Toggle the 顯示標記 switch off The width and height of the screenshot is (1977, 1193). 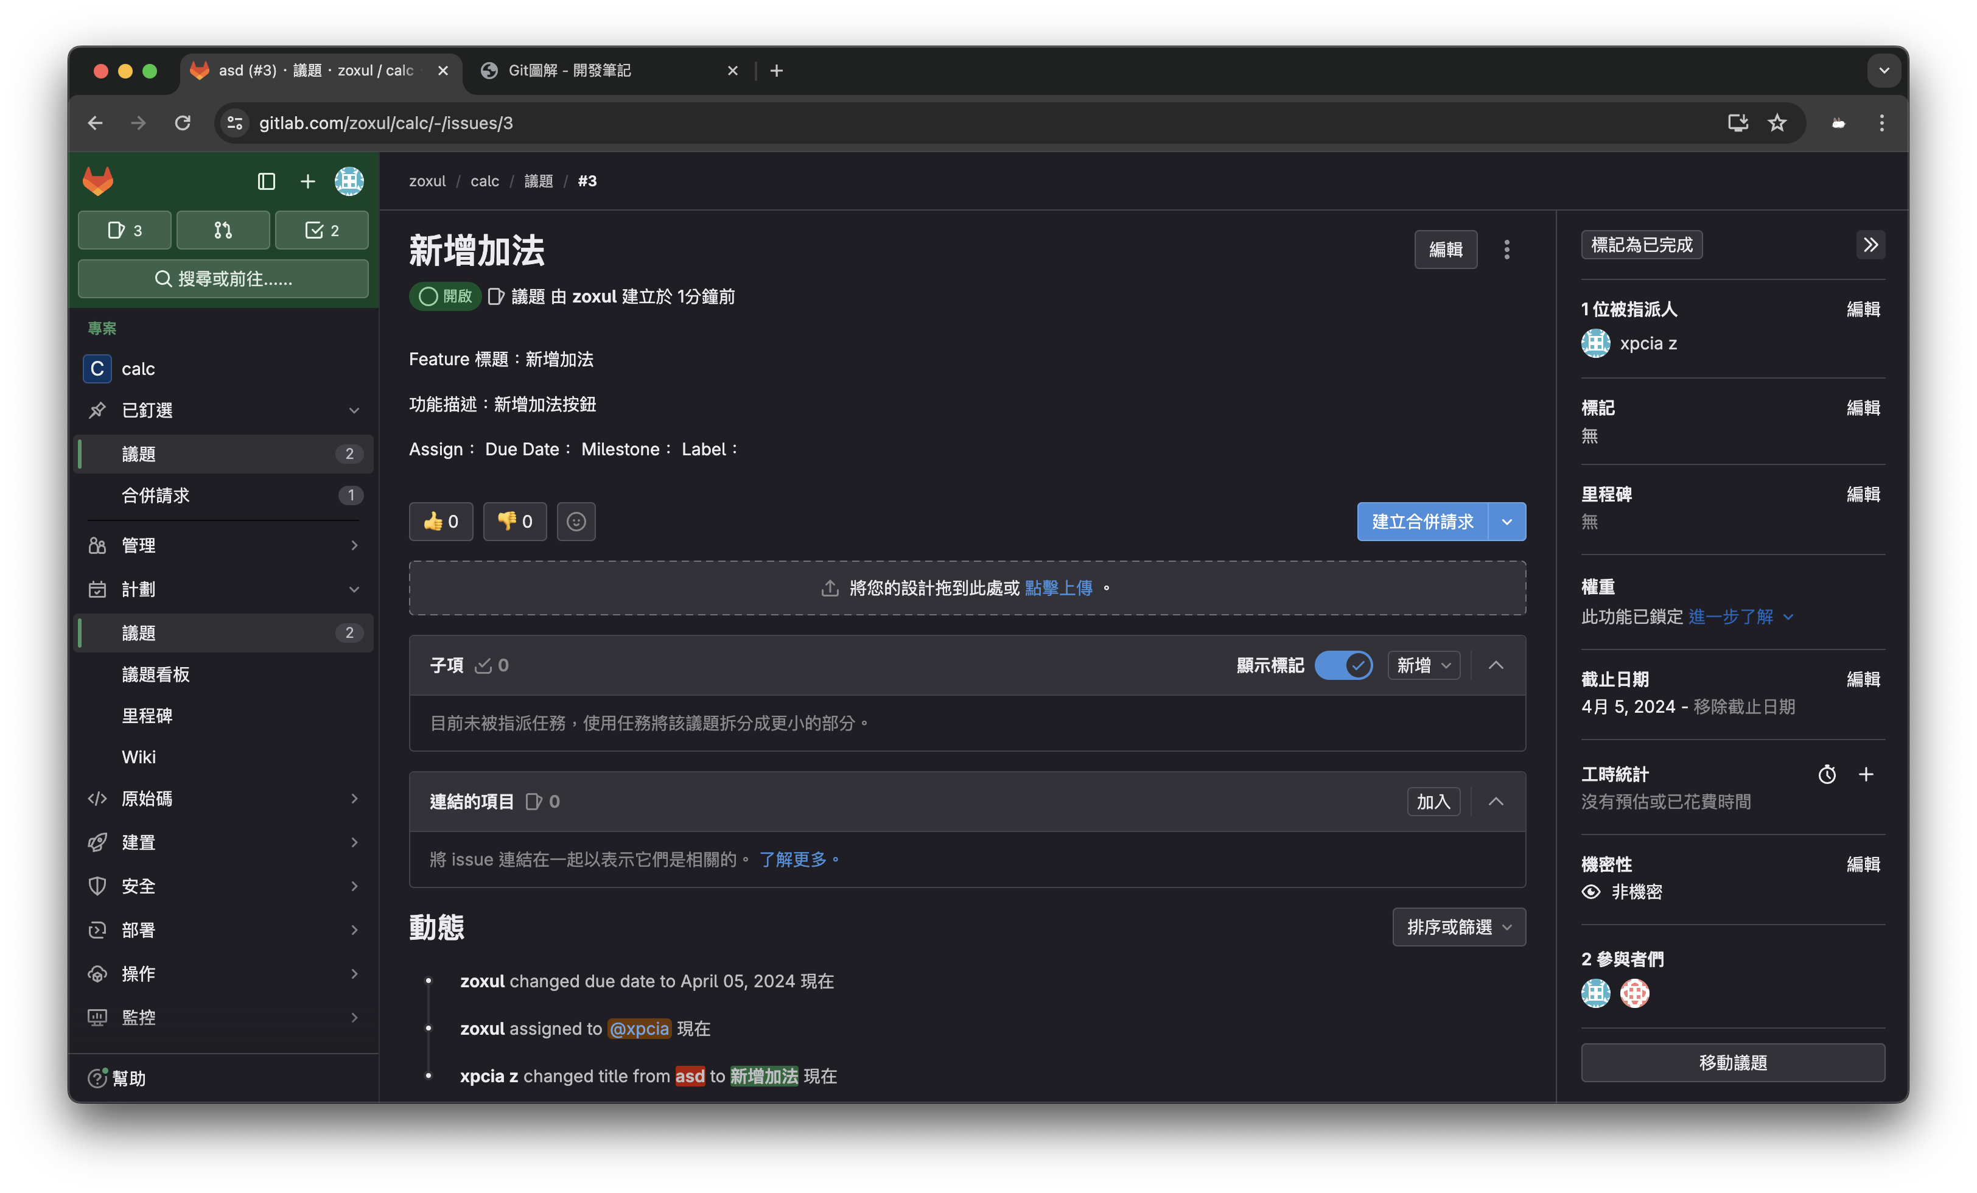tap(1343, 665)
